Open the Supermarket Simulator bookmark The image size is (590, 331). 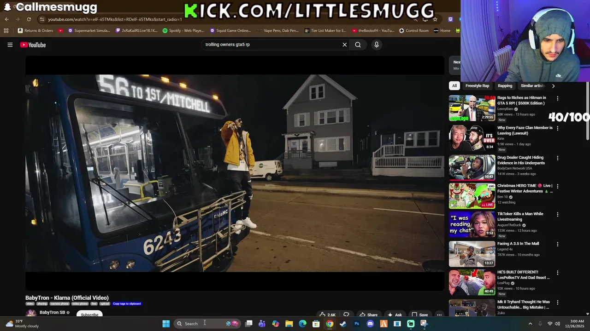(89, 31)
